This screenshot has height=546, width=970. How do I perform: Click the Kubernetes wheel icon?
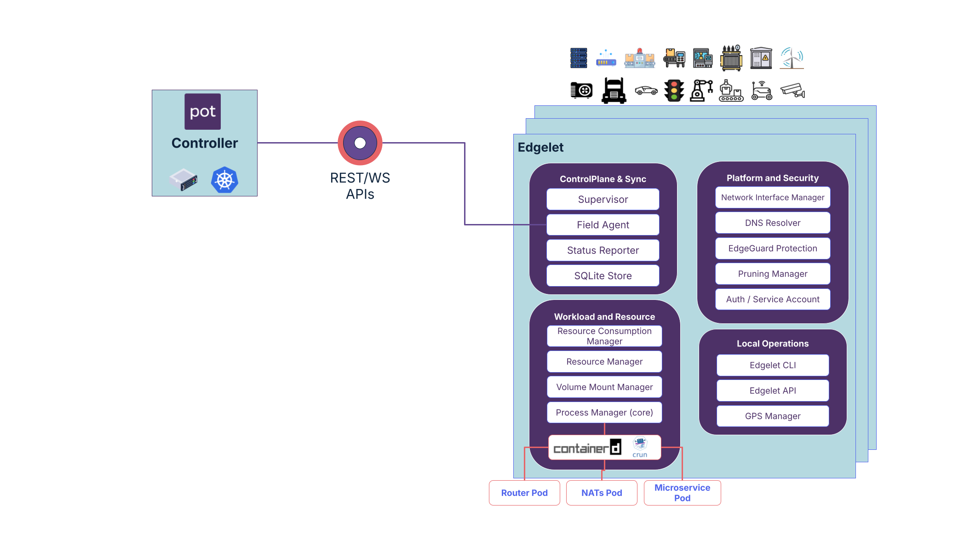pos(224,179)
